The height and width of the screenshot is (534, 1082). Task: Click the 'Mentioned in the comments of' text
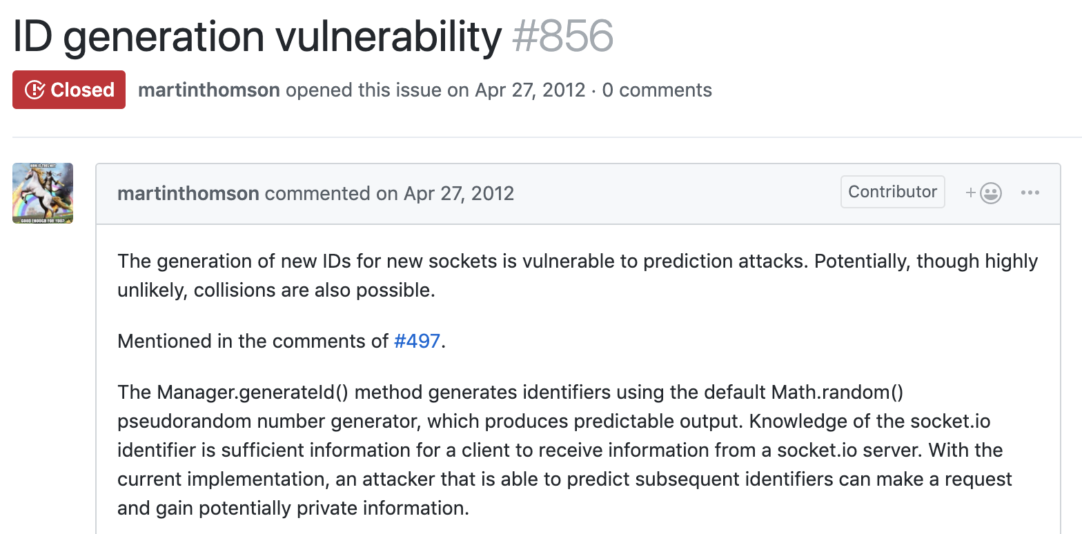[253, 341]
